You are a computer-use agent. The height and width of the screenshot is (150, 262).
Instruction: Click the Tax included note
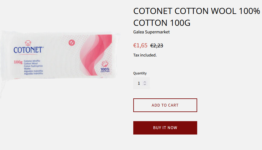145,55
